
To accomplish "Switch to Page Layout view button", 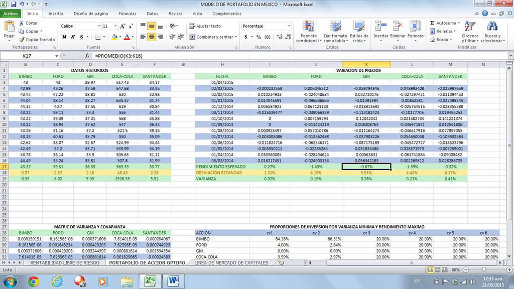I will (437, 269).
